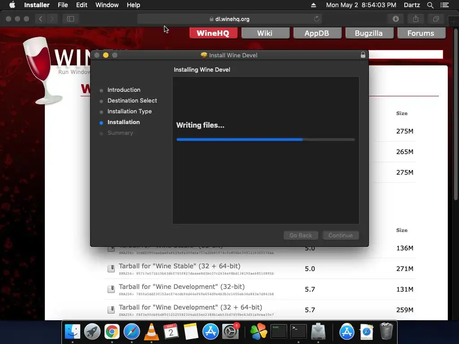Click the Safari page scrollbar
This screenshot has height=344, width=459.
pos(455,115)
